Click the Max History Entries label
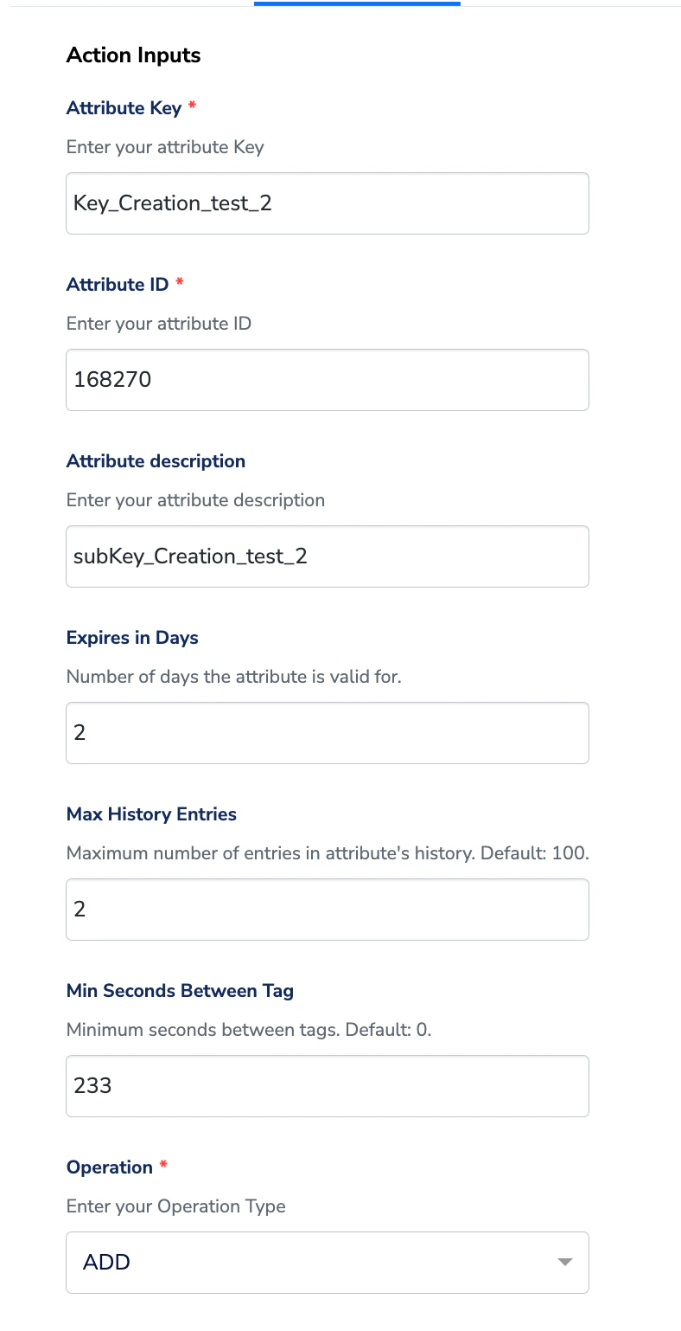Image resolution: width=681 pixels, height=1331 pixels. (x=151, y=814)
